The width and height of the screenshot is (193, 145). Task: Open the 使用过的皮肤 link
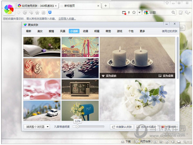(169, 32)
